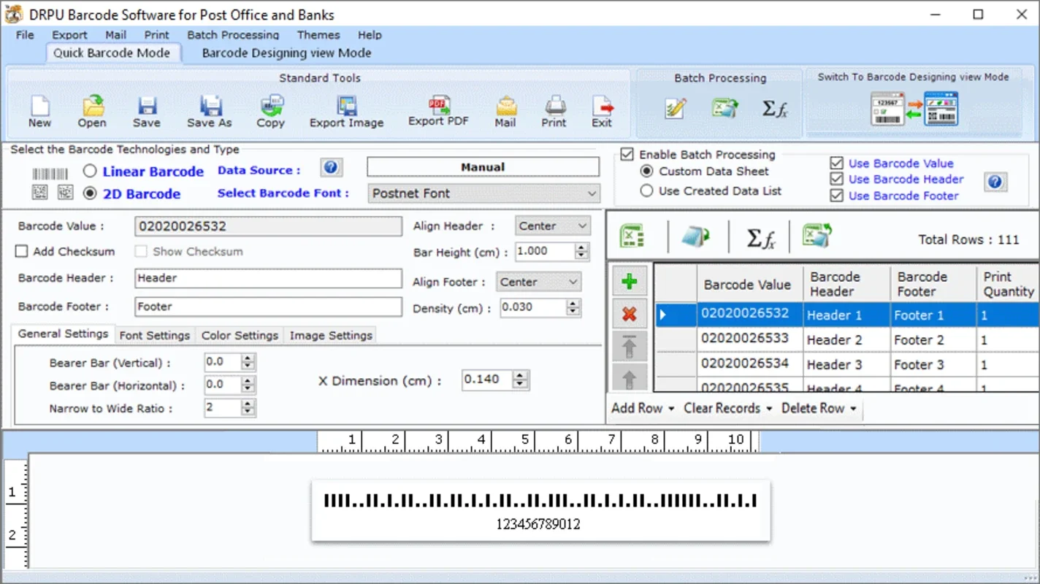Switch to Barcode Designing view Mode tab
The height and width of the screenshot is (584, 1040).
(286, 53)
